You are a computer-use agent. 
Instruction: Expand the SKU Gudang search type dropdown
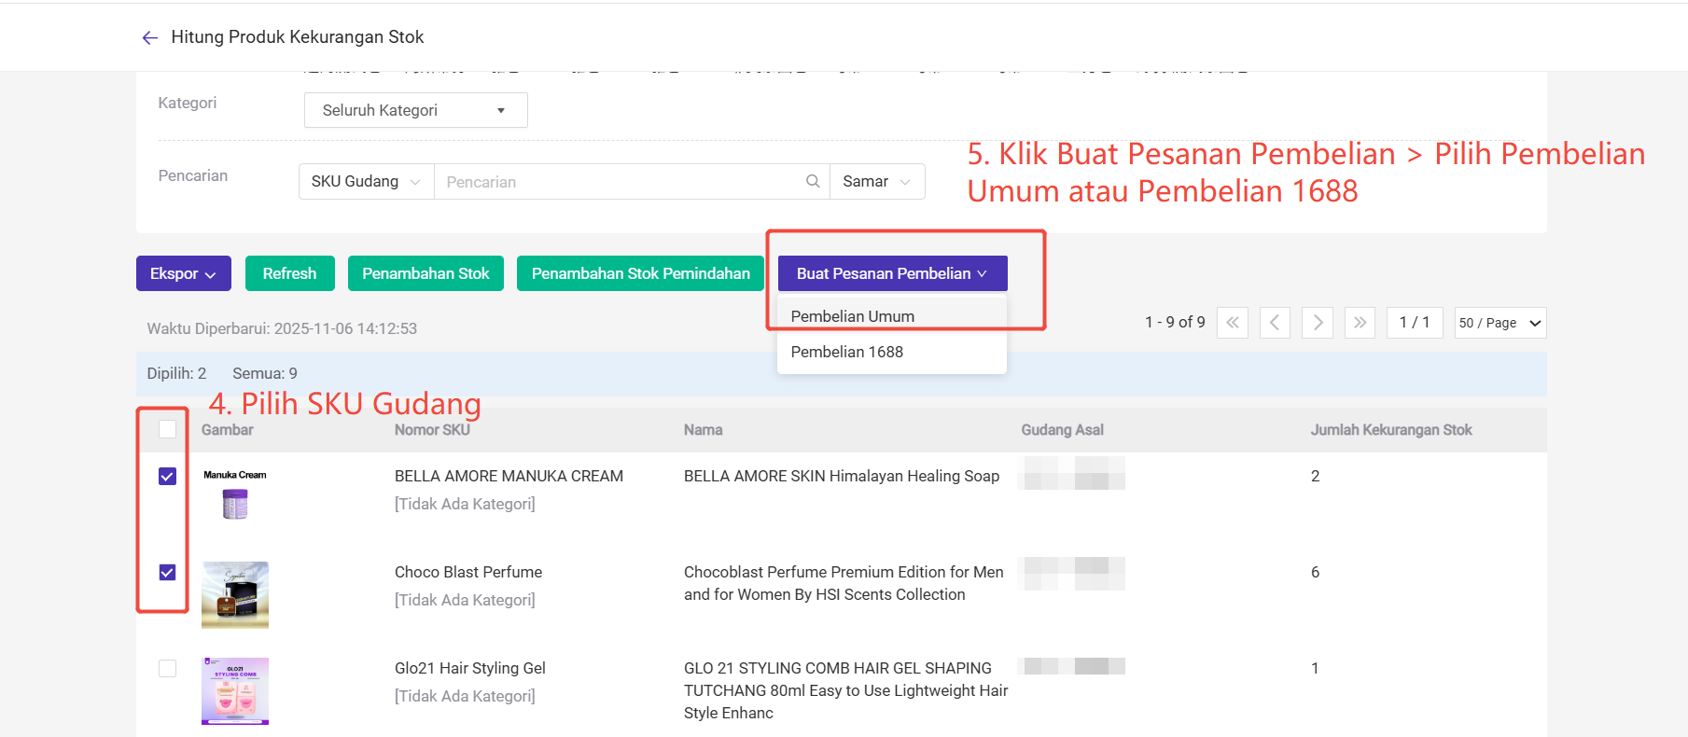coord(366,181)
